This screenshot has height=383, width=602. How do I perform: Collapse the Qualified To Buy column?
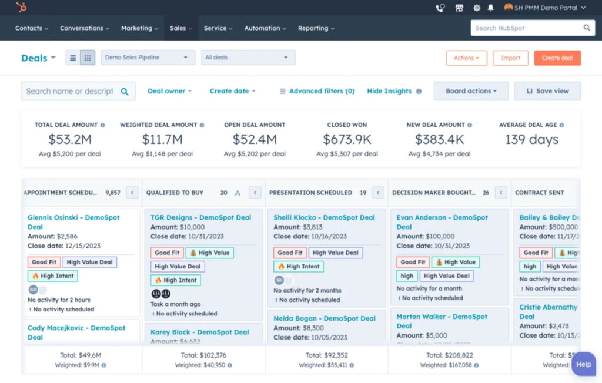click(255, 193)
